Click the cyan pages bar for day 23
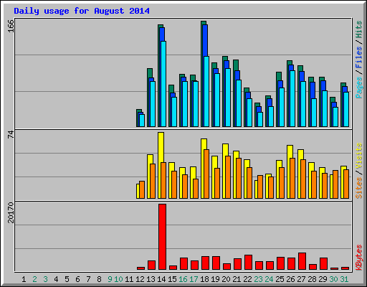This screenshot has width=367, height=287. tap(260, 119)
